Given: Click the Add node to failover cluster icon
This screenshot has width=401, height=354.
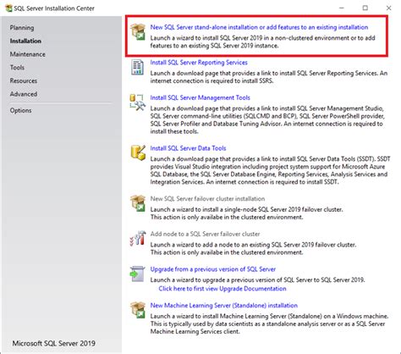Looking at the screenshot, I should pyautogui.click(x=138, y=239).
